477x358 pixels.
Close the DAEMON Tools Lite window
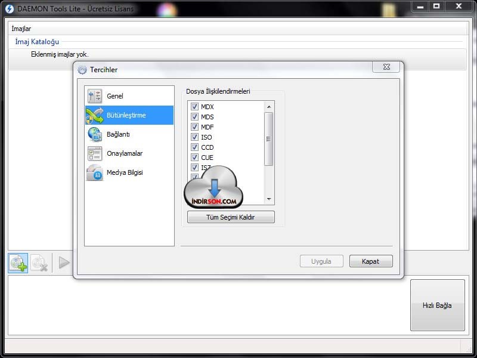[x=459, y=7]
